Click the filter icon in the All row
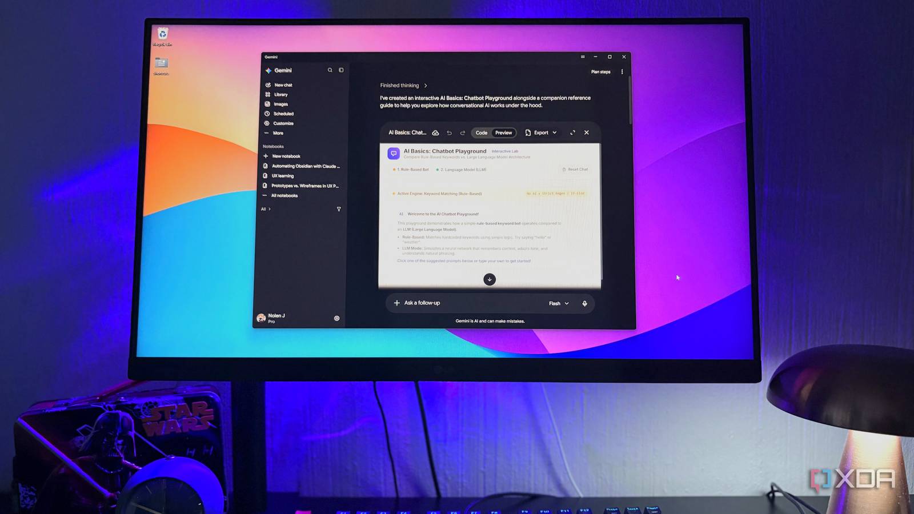 pyautogui.click(x=339, y=209)
